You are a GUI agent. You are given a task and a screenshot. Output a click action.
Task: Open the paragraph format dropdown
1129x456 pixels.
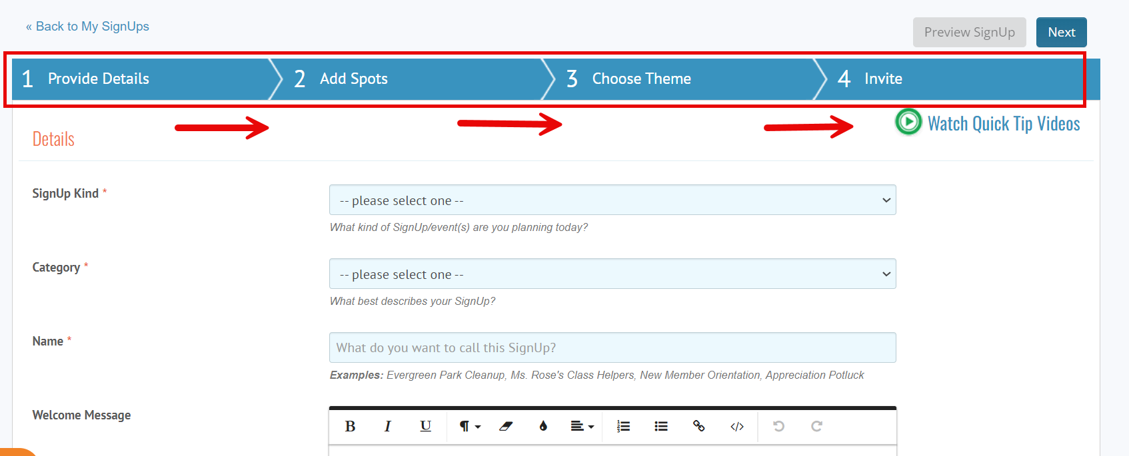(469, 427)
